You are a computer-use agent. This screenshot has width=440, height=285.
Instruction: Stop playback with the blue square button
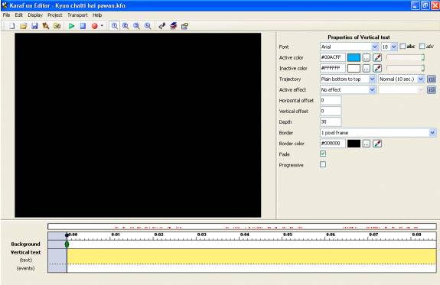83,26
